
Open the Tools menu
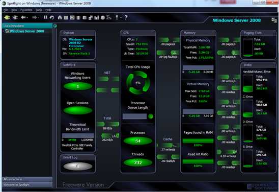coord(39,10)
